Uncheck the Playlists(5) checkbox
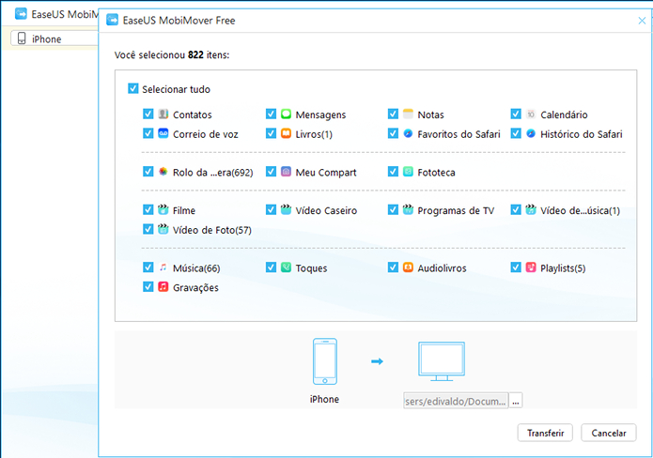 516,267
